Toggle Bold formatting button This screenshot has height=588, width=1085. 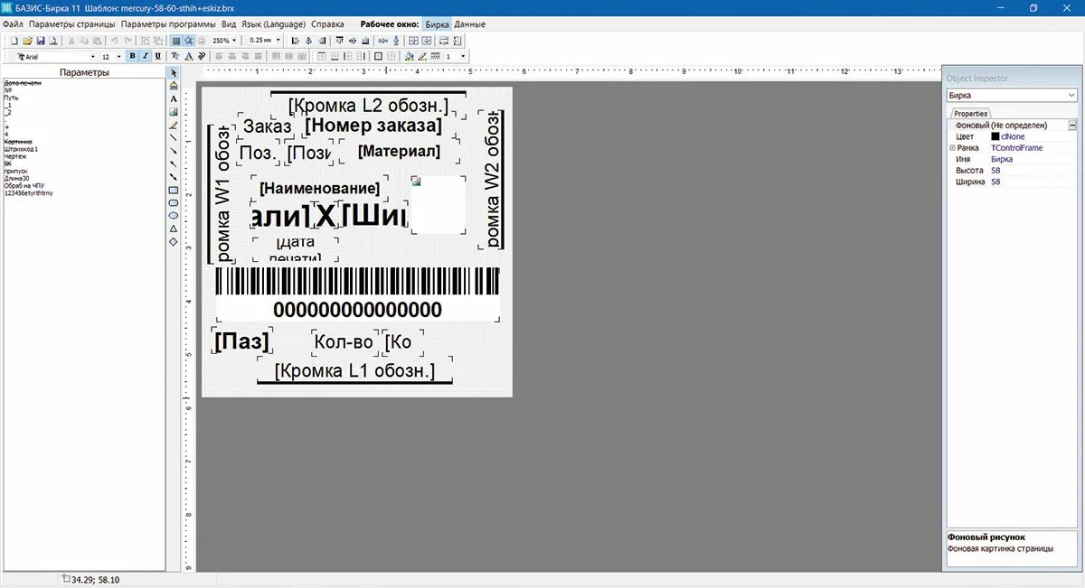pos(133,56)
